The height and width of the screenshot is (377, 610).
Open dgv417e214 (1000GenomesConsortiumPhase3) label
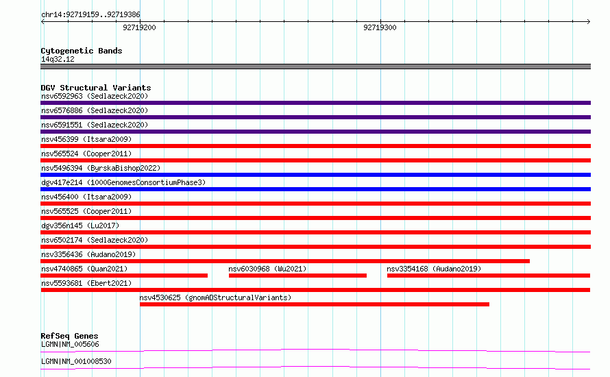pyautogui.click(x=123, y=182)
